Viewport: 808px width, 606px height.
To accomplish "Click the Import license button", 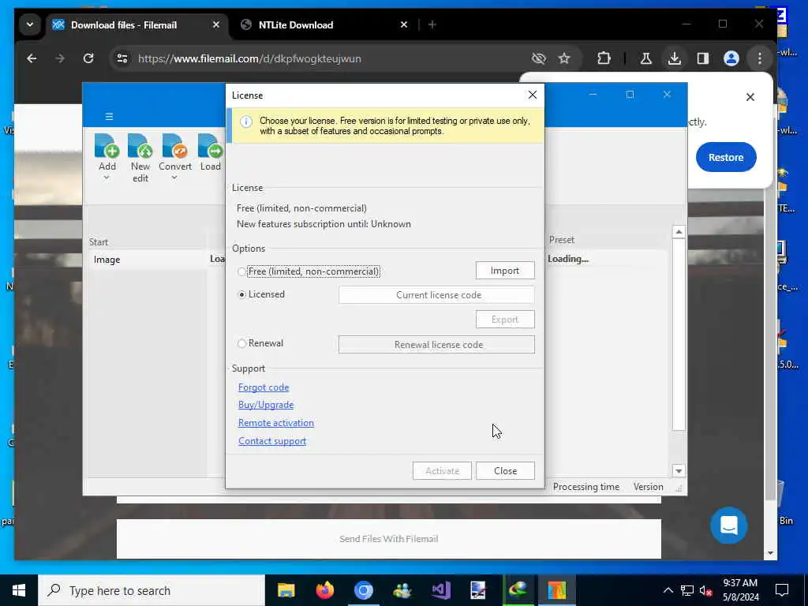I will tap(505, 271).
